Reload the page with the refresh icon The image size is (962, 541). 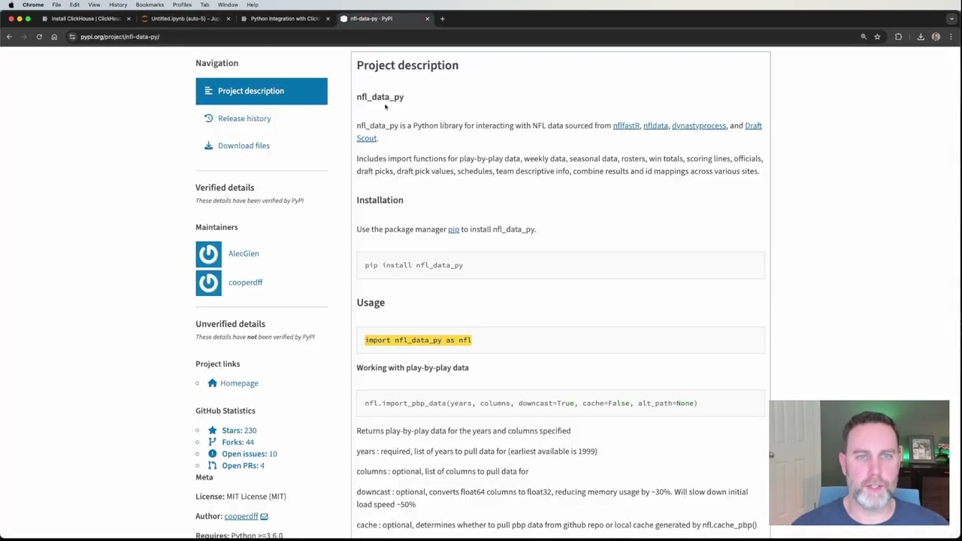click(x=39, y=37)
